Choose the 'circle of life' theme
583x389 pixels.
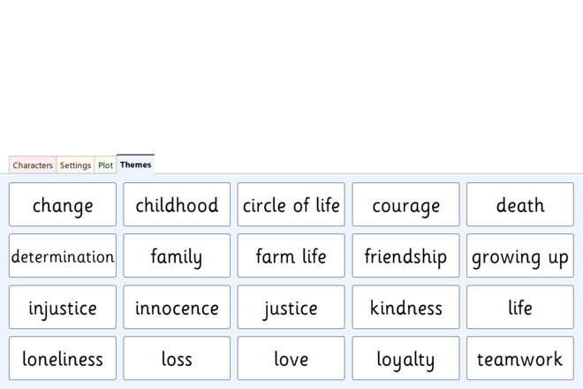pos(291,205)
